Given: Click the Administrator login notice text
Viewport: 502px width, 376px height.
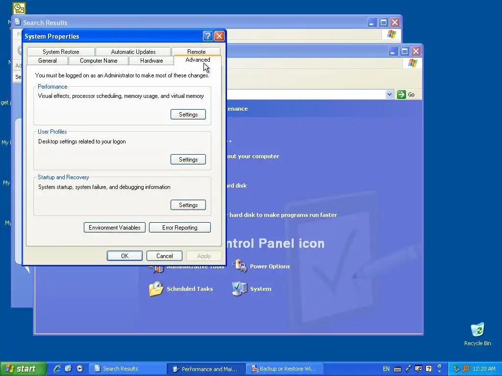Looking at the screenshot, I should click(122, 75).
